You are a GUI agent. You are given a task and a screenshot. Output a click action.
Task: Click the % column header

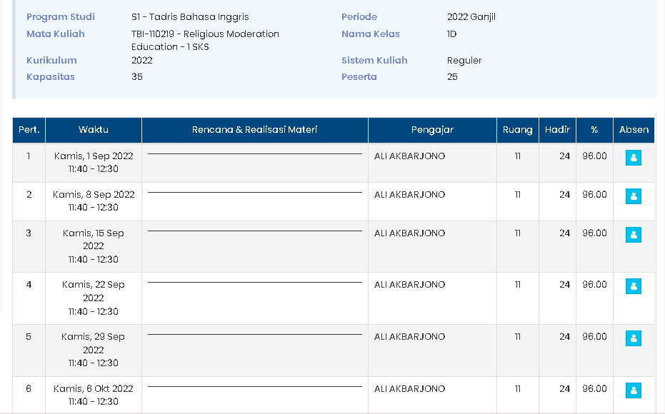click(594, 130)
